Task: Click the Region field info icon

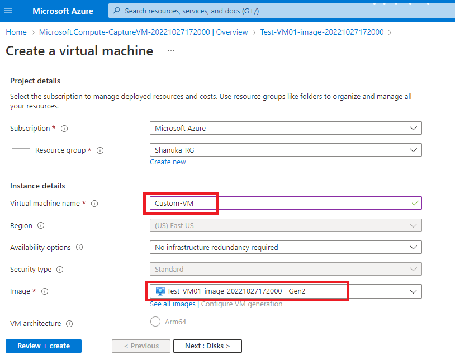Action: click(x=41, y=225)
